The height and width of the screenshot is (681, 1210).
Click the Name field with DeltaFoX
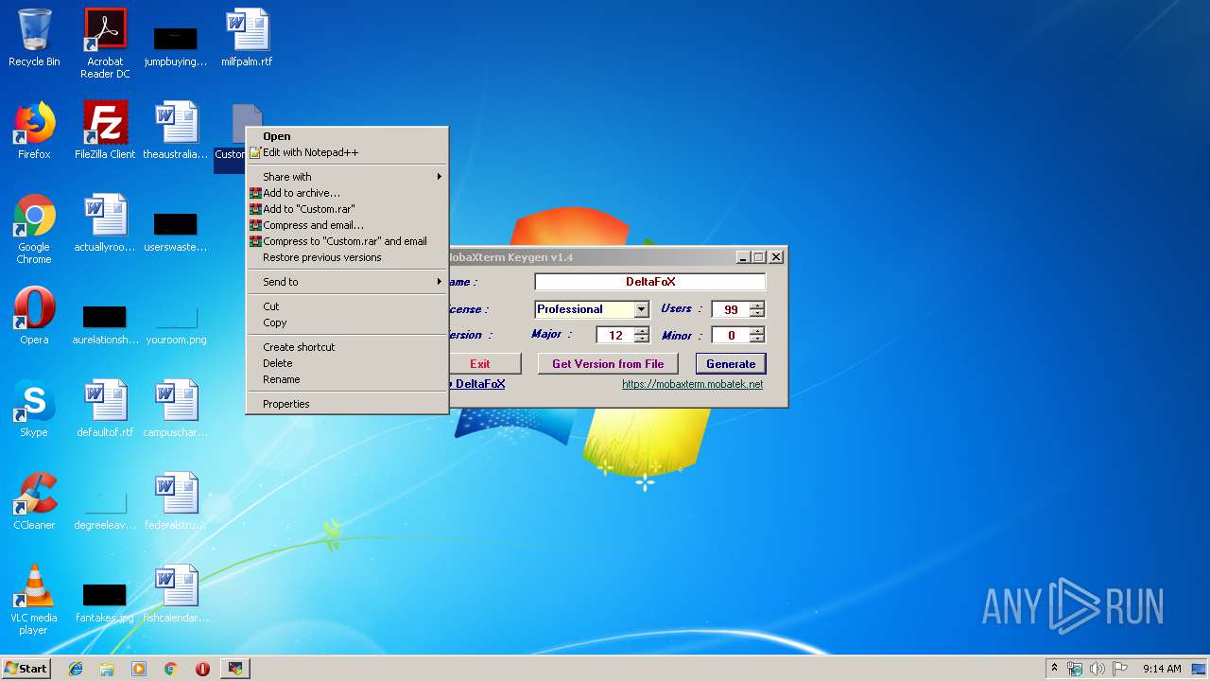(x=650, y=282)
